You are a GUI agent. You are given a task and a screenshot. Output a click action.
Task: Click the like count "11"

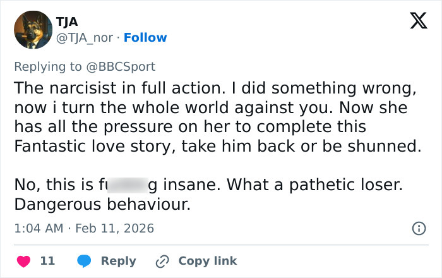(x=47, y=260)
